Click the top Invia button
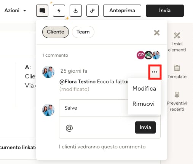Viewport: 193px width, 164px height. pos(165,11)
